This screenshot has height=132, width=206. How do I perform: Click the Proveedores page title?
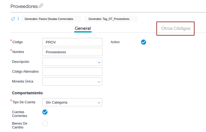click(x=24, y=6)
